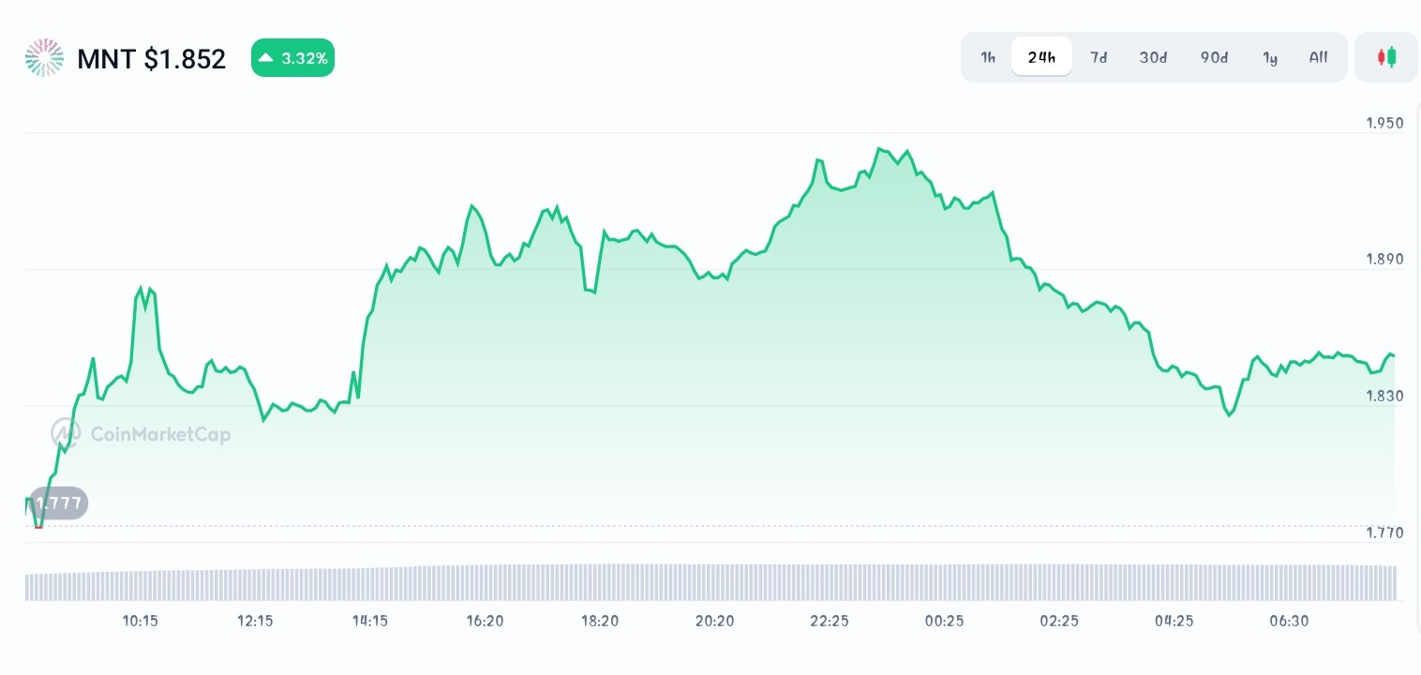Click the CoinMarketCap watermark logo
The width and height of the screenshot is (1421, 675).
(x=141, y=433)
